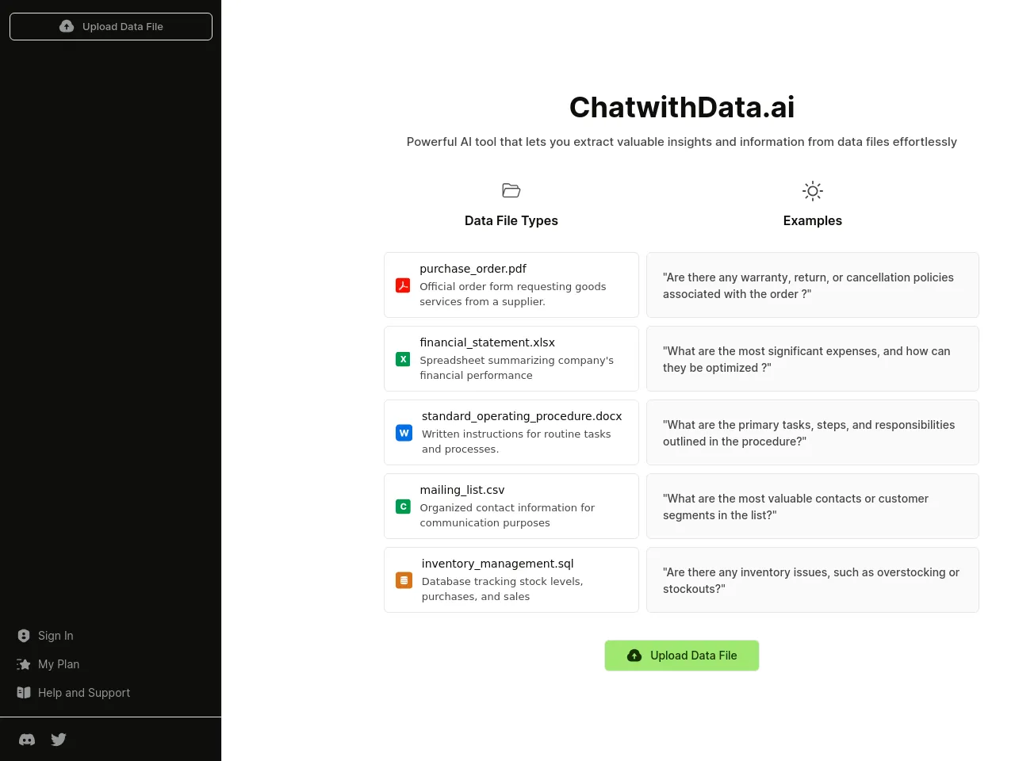The image size is (1015, 761).
Task: Click the green CSV file icon
Action: pos(403,507)
